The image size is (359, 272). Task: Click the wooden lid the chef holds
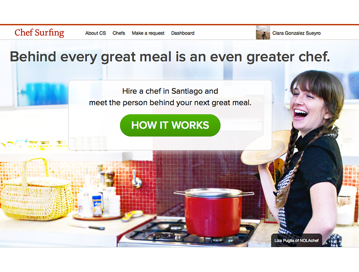point(266,148)
